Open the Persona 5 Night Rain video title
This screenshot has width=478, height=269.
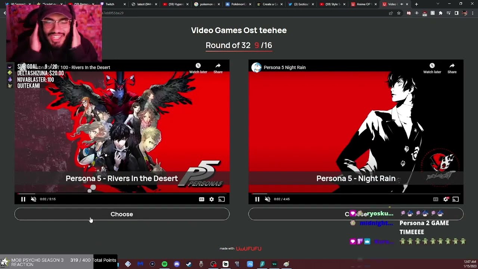285,67
